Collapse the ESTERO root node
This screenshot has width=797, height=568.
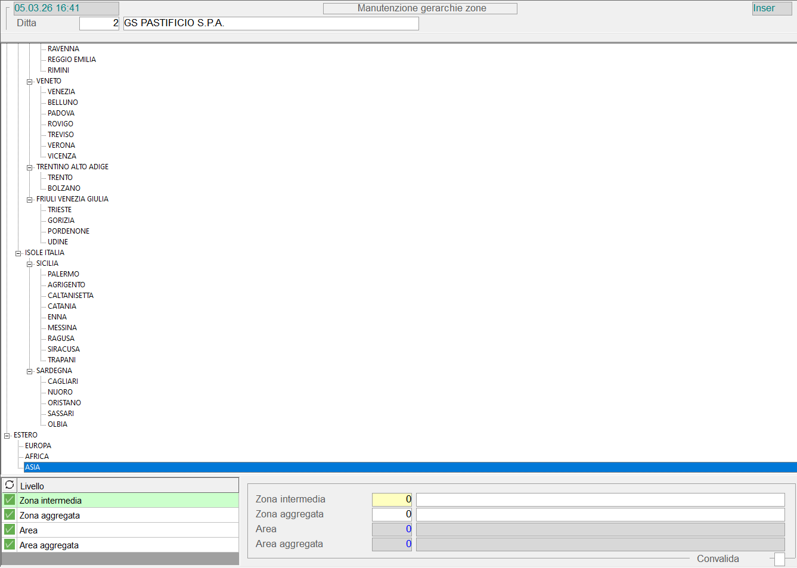tap(7, 436)
